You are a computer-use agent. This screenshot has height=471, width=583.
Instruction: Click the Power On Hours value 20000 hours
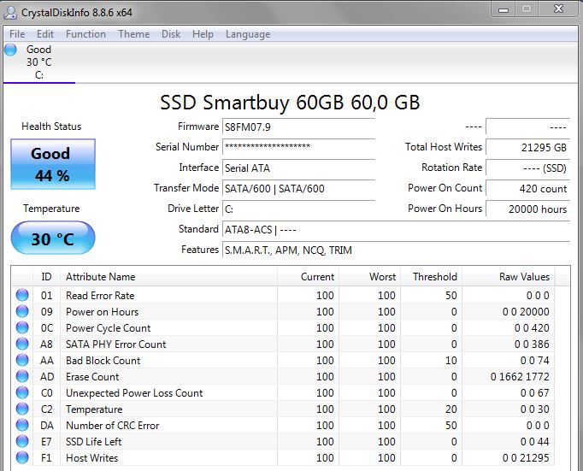pyautogui.click(x=527, y=209)
